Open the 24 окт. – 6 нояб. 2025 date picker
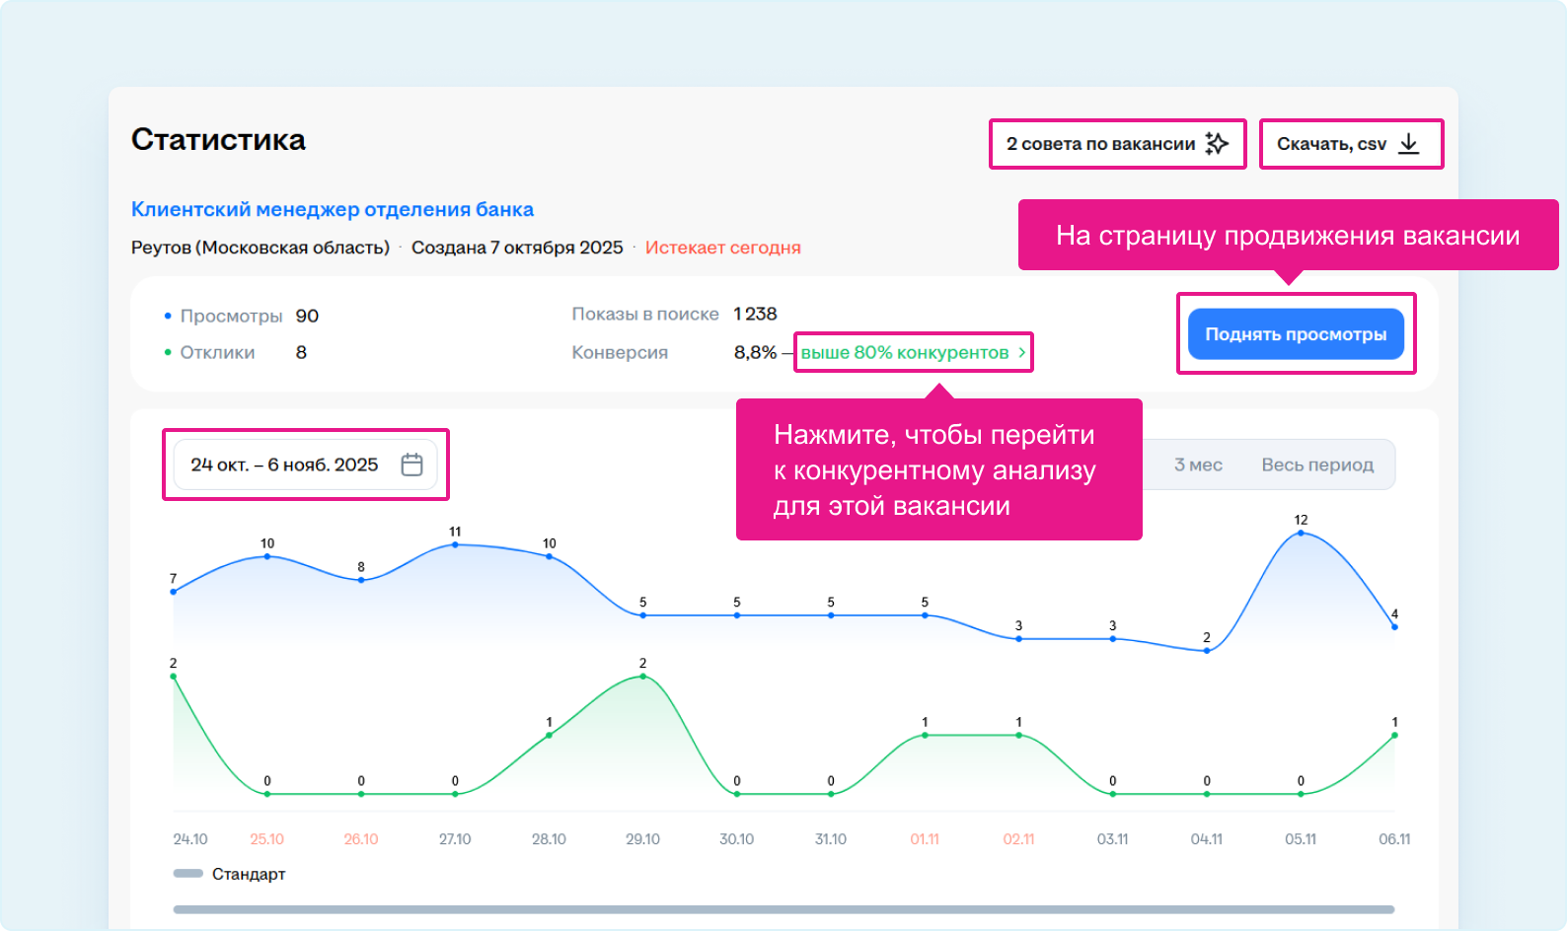Image resolution: width=1567 pixels, height=931 pixels. (284, 465)
